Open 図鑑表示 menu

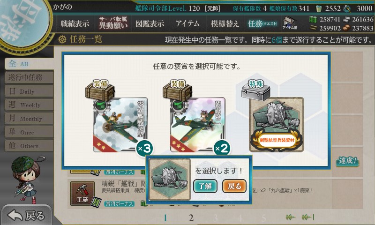click(x=150, y=23)
